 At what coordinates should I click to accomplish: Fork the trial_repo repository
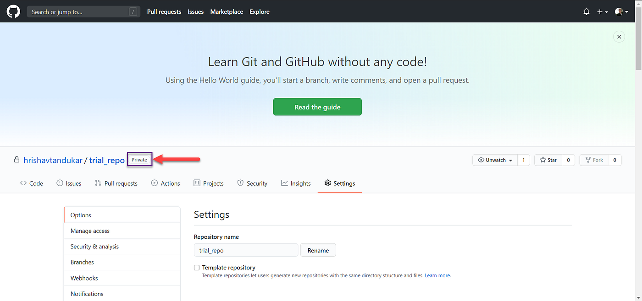(594, 160)
